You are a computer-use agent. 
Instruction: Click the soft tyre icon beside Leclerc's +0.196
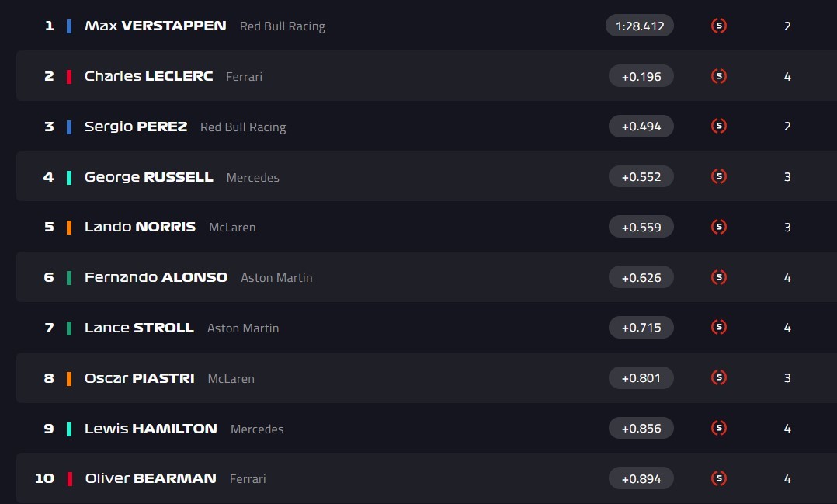point(719,76)
